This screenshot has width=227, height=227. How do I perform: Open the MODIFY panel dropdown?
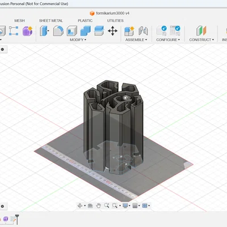click(x=78, y=40)
